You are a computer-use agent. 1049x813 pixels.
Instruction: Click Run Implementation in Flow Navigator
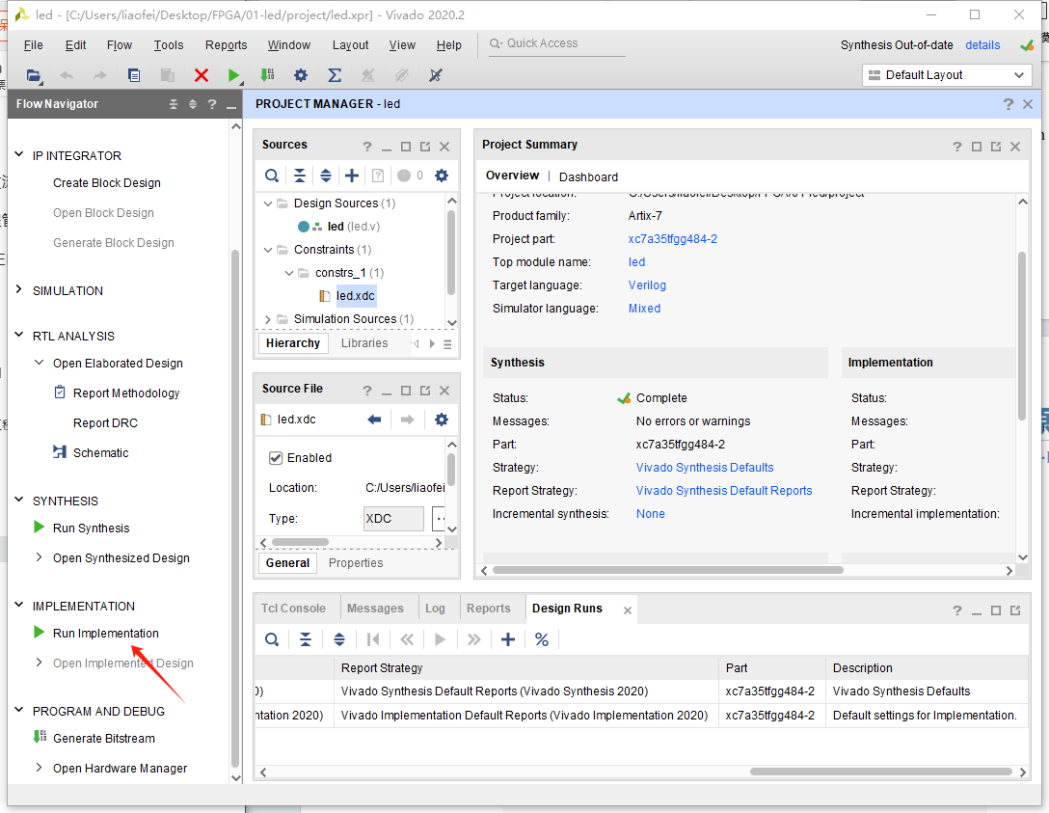click(106, 633)
